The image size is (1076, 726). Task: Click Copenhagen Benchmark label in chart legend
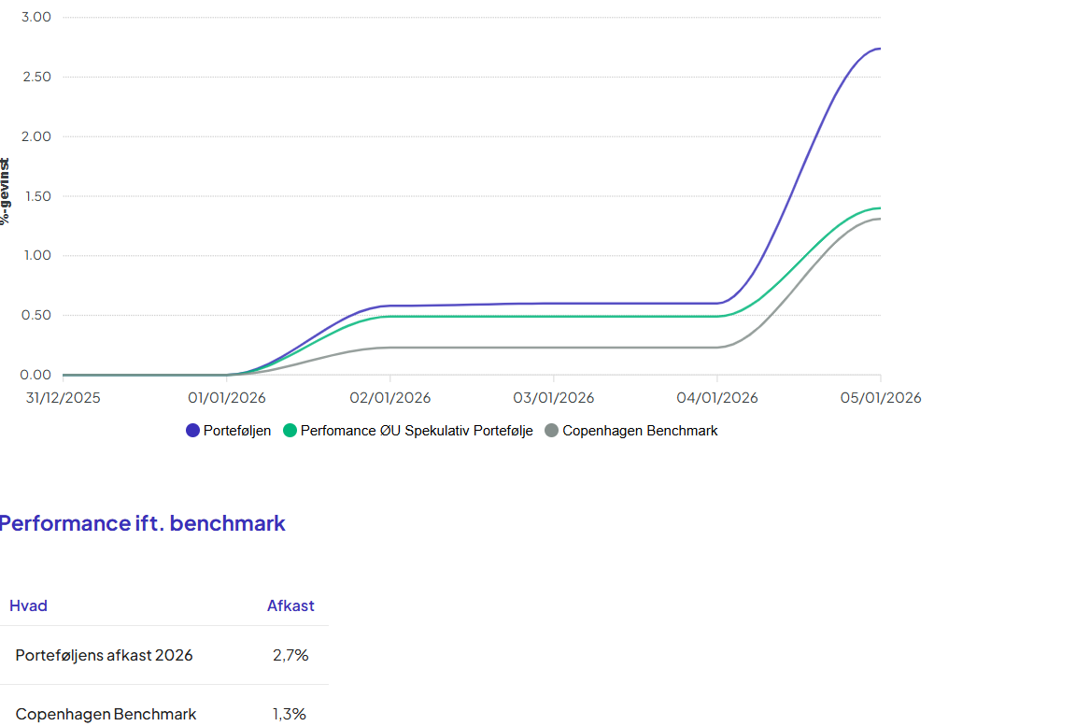[x=640, y=431]
